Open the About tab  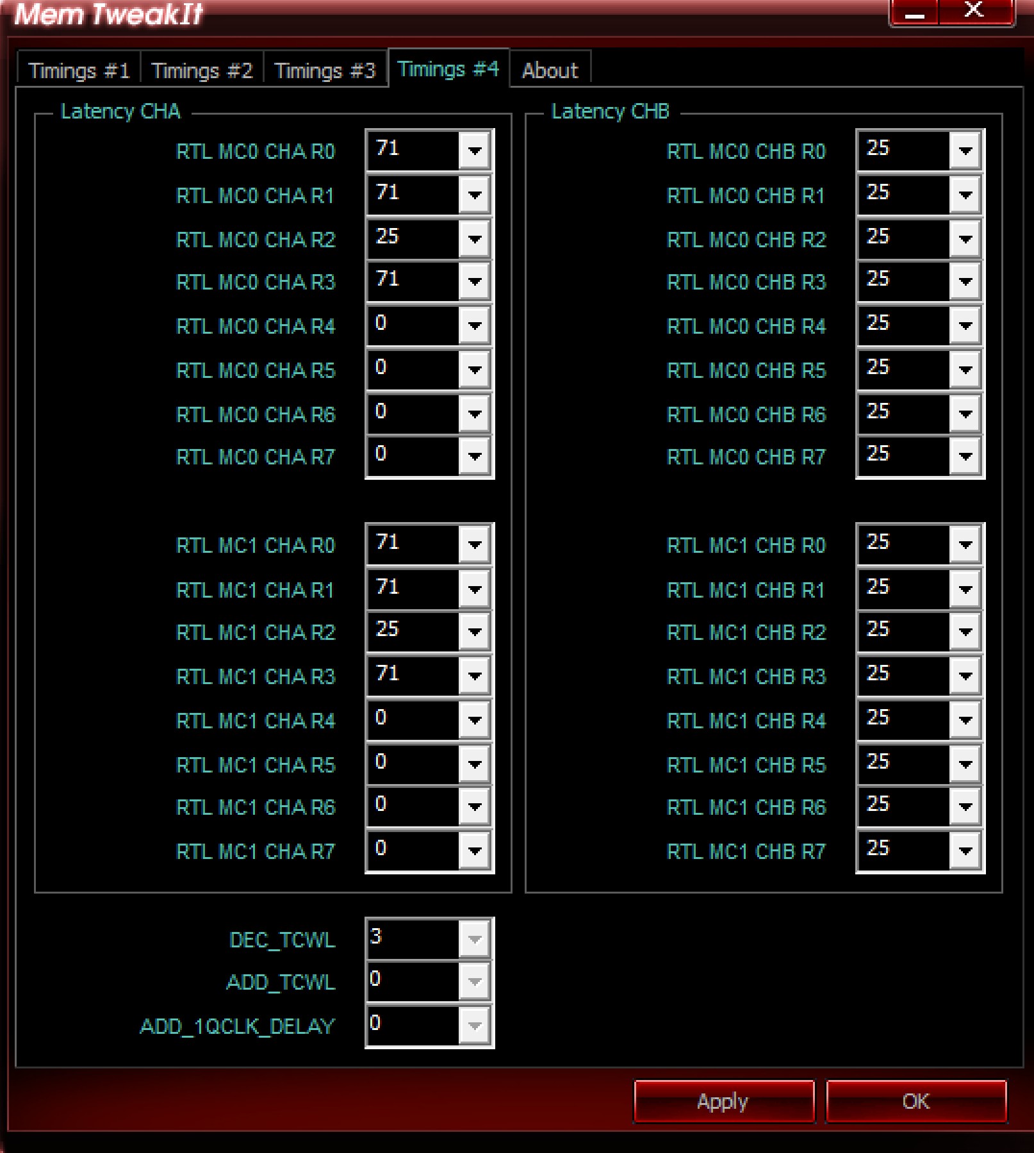click(550, 69)
